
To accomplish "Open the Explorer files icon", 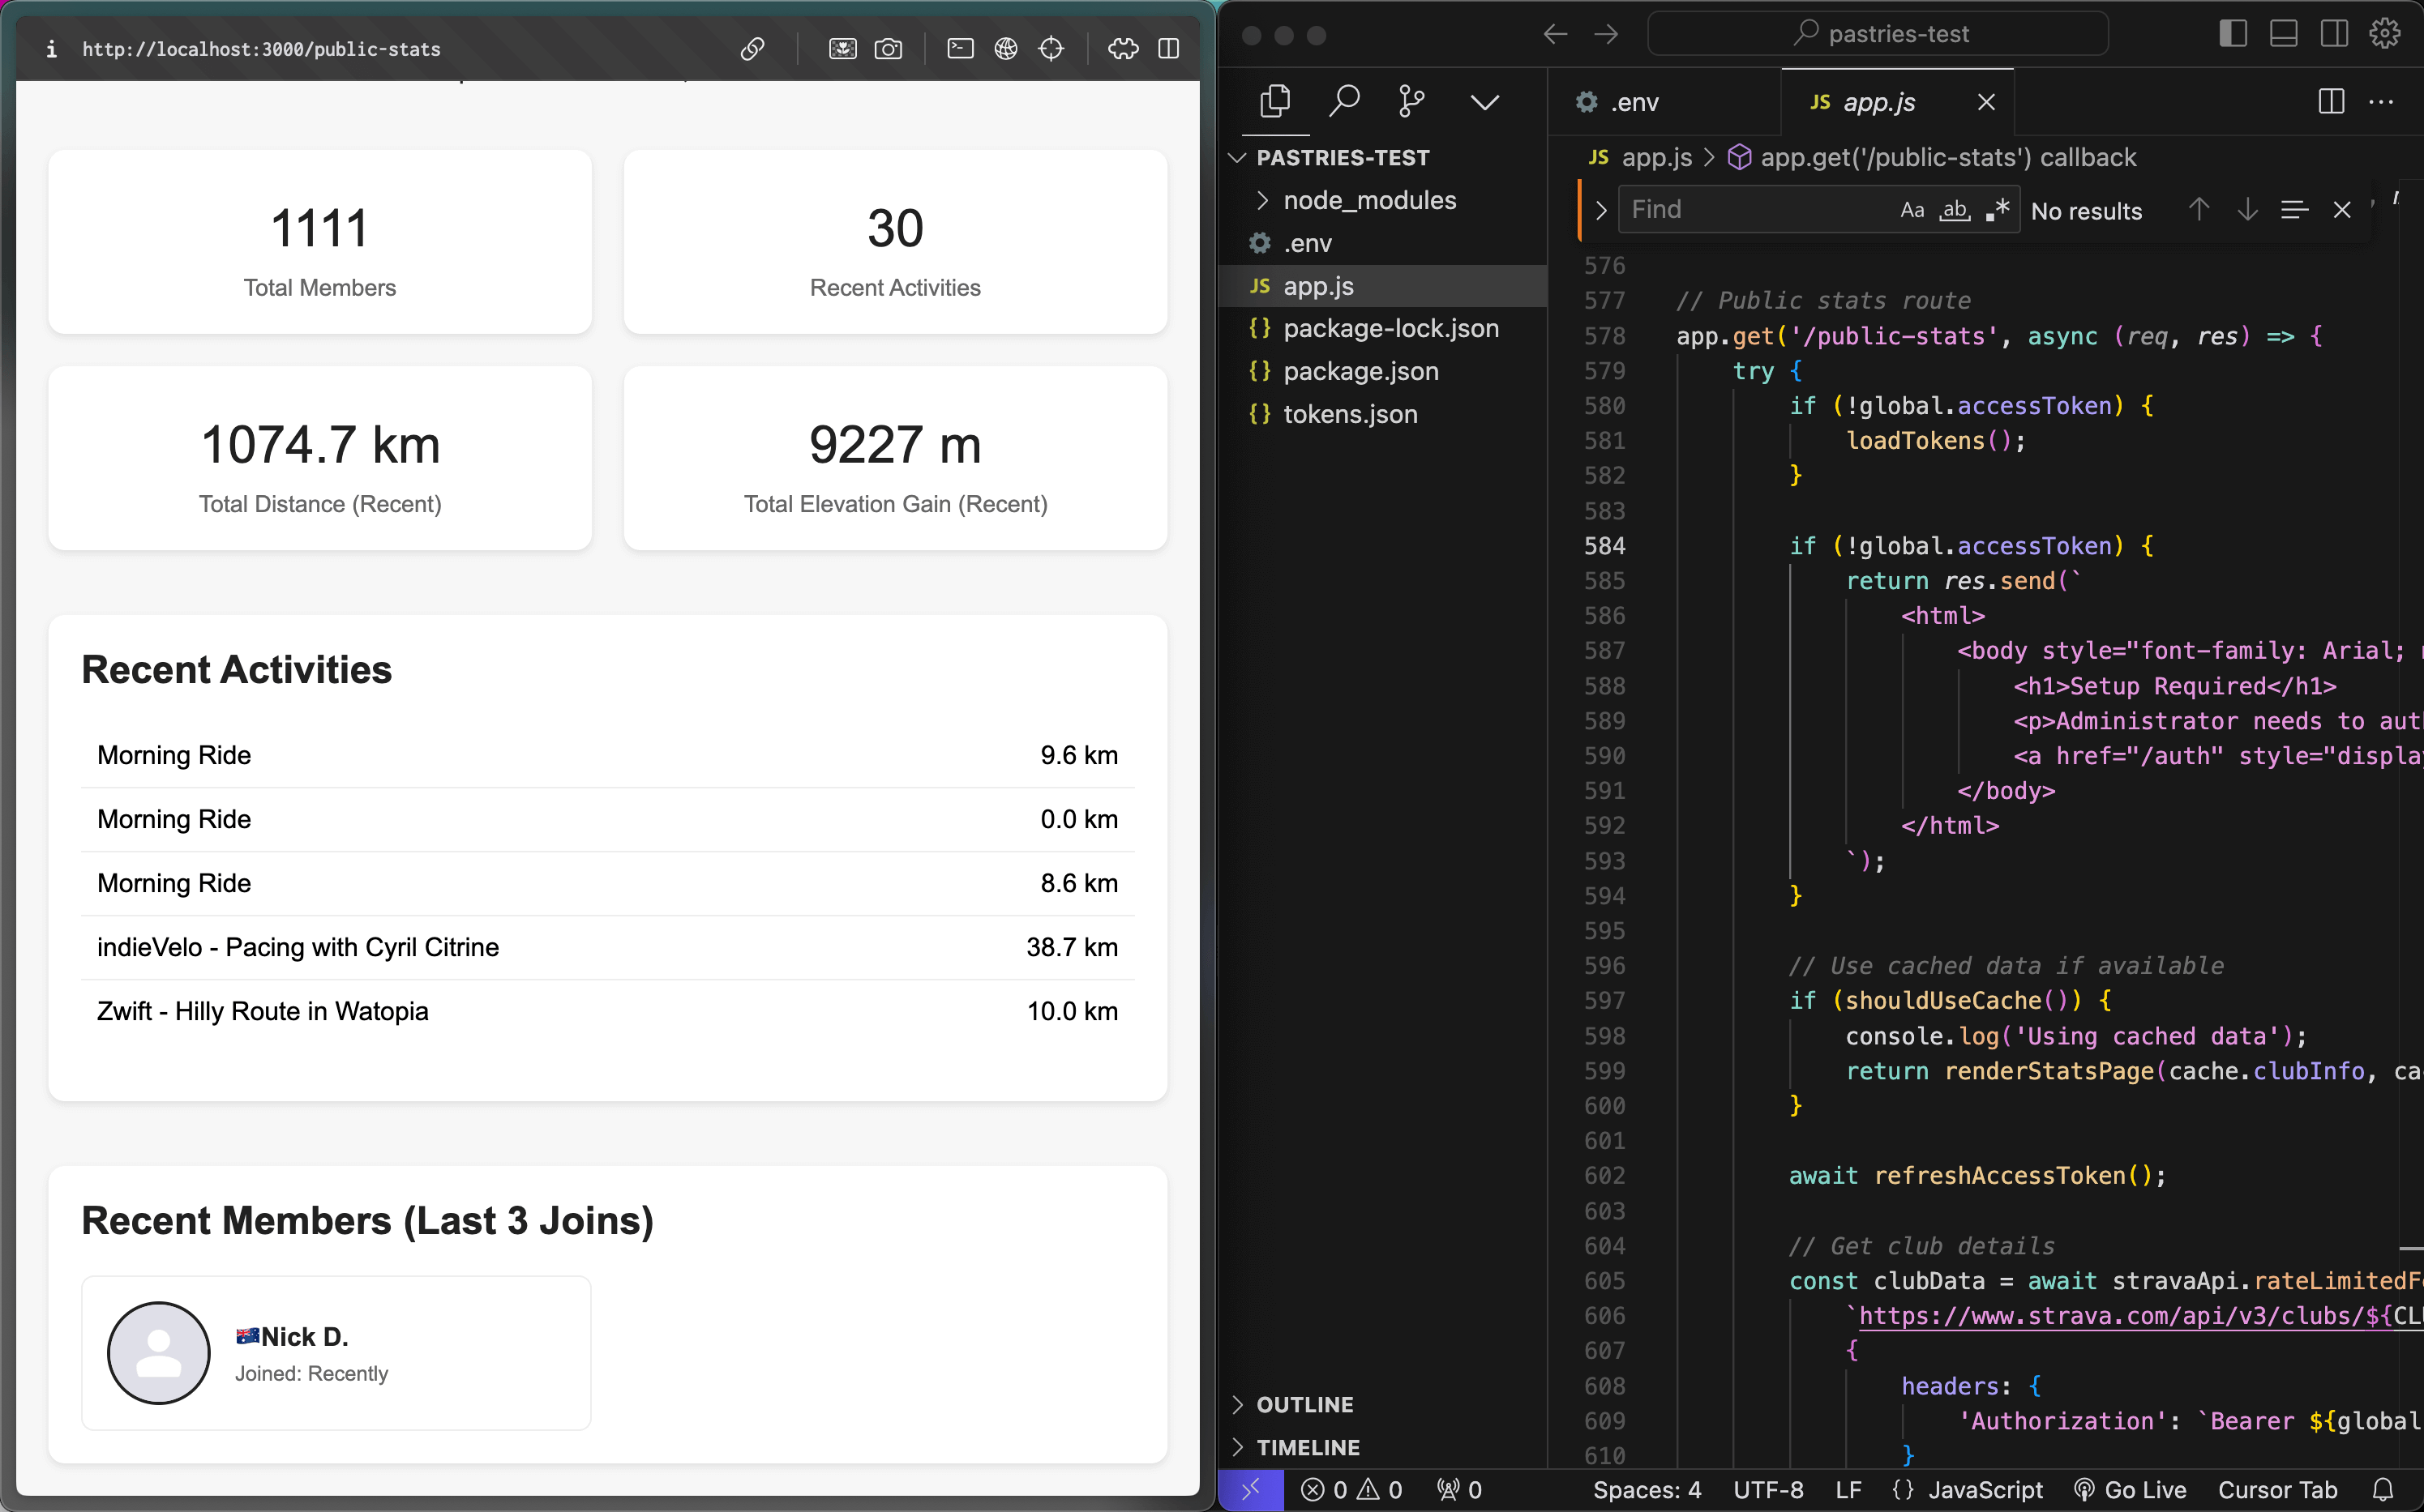I will [x=1274, y=101].
